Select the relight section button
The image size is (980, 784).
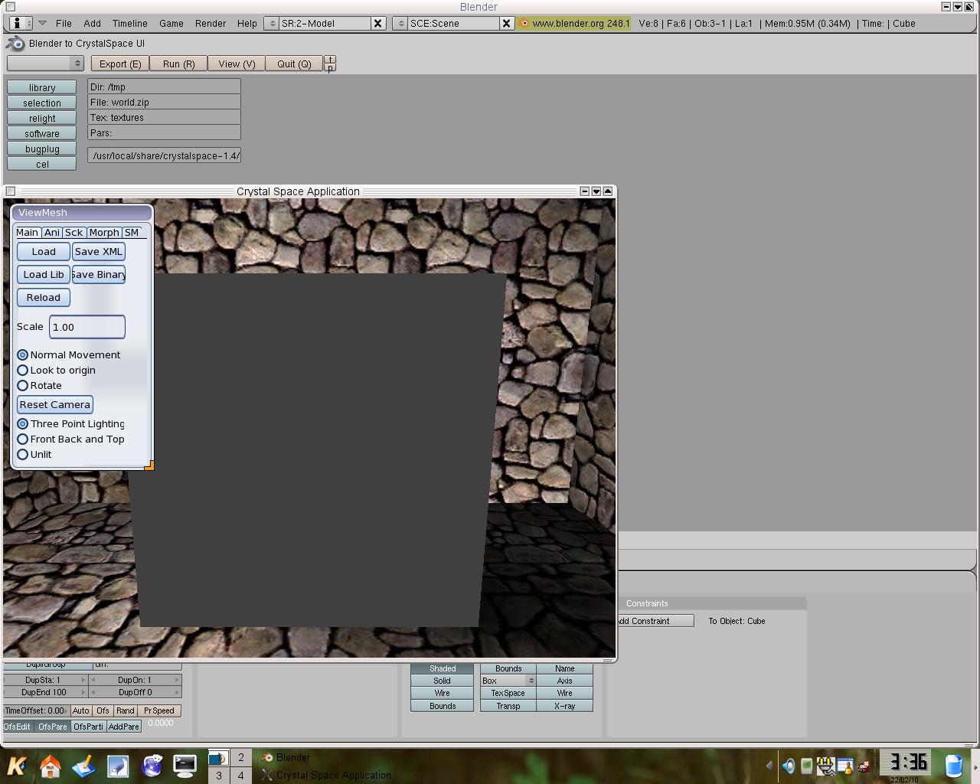(42, 118)
